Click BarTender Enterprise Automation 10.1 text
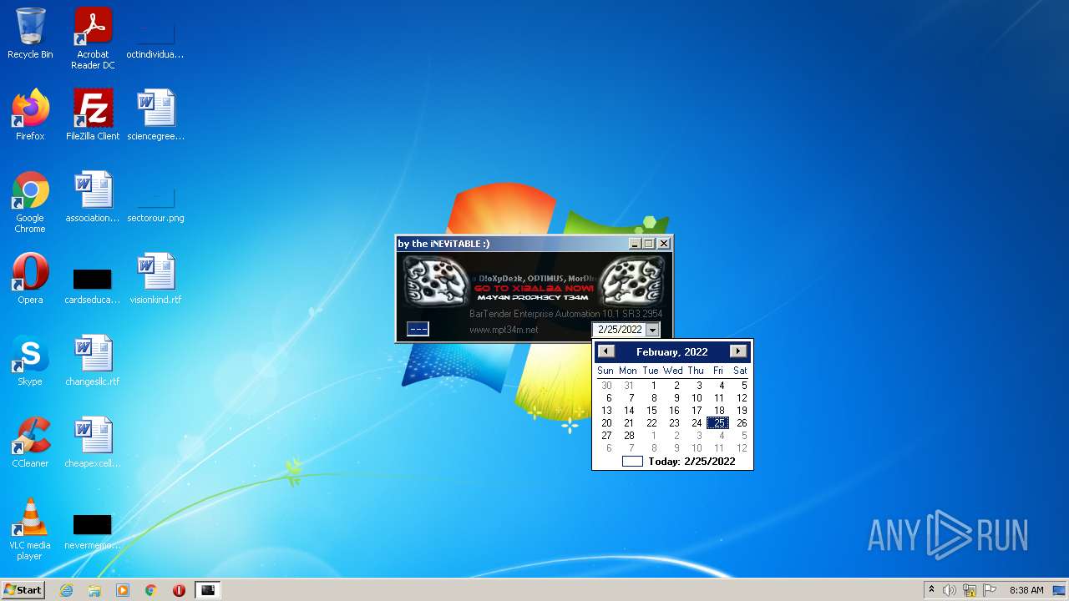The height and width of the screenshot is (601, 1069). 566,314
